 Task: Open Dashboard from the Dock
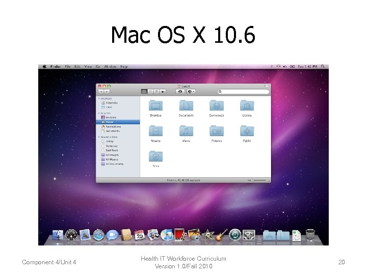71,235
